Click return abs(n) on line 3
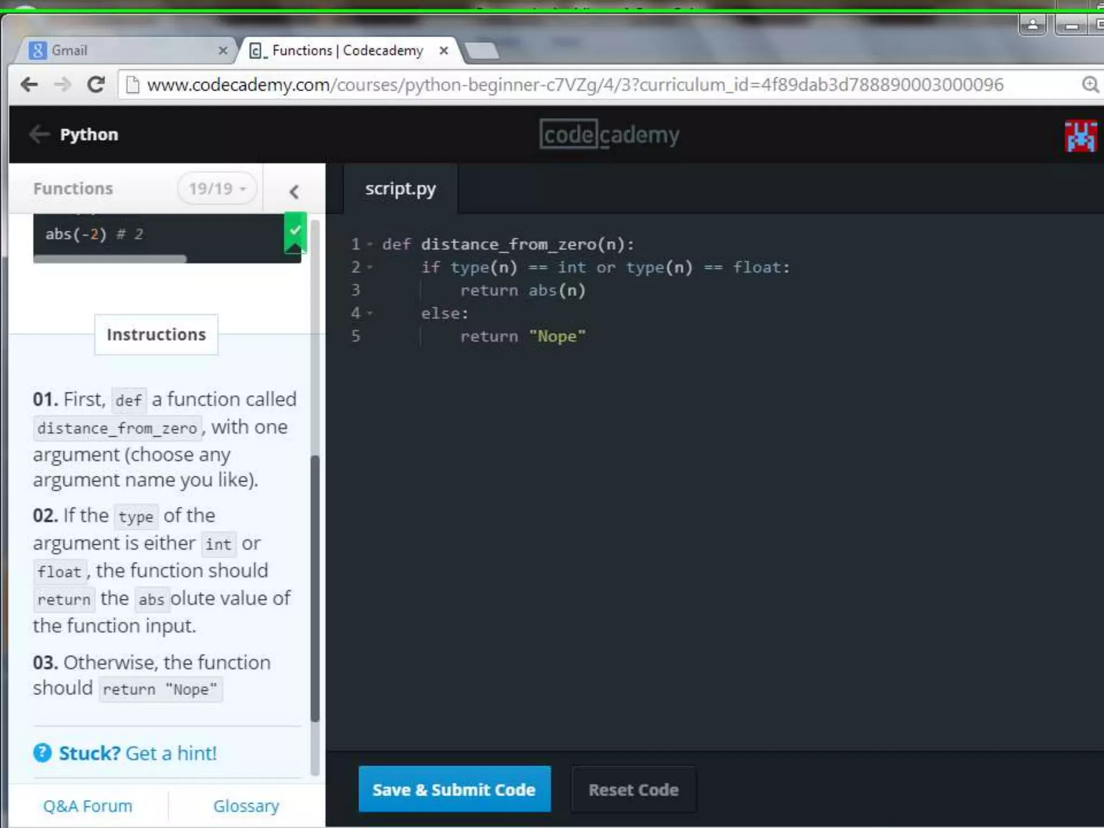The width and height of the screenshot is (1104, 828). click(523, 291)
